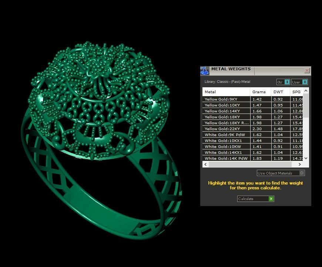The height and width of the screenshot is (267, 322).
Task: Click the table's scroll up arrow
Action: pyautogui.click(x=306, y=91)
